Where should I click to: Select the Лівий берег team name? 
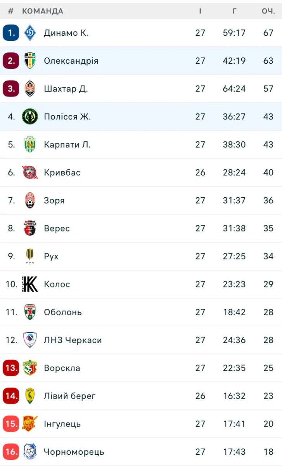(69, 396)
